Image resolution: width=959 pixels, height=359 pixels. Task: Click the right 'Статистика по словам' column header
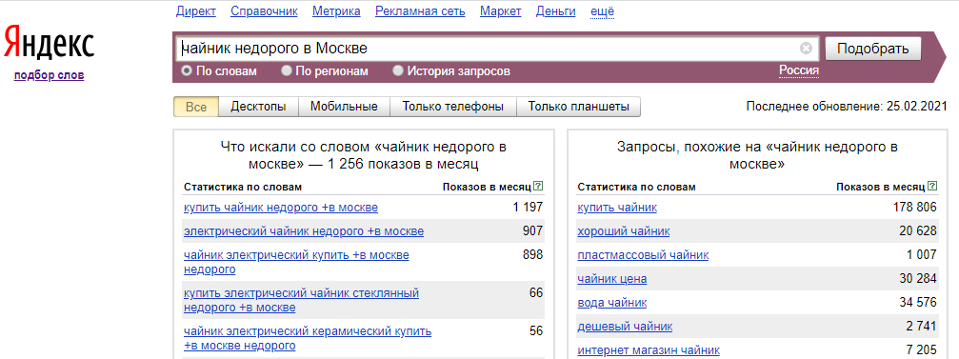[636, 187]
